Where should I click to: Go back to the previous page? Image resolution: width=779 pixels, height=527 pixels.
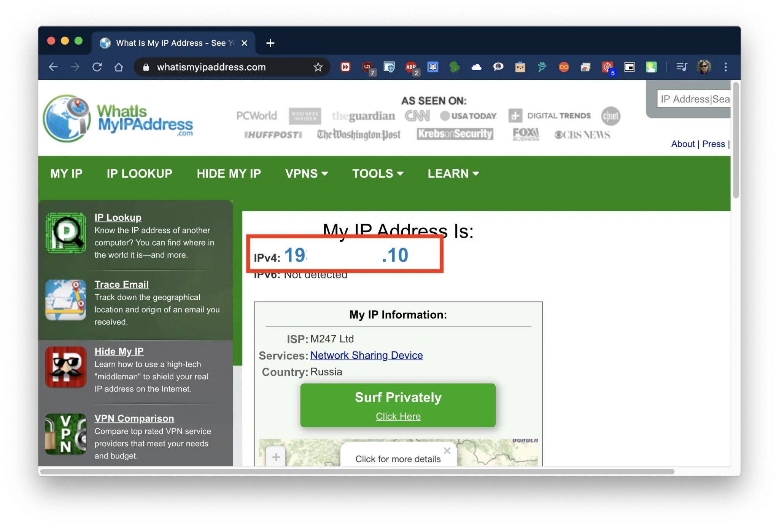(53, 67)
